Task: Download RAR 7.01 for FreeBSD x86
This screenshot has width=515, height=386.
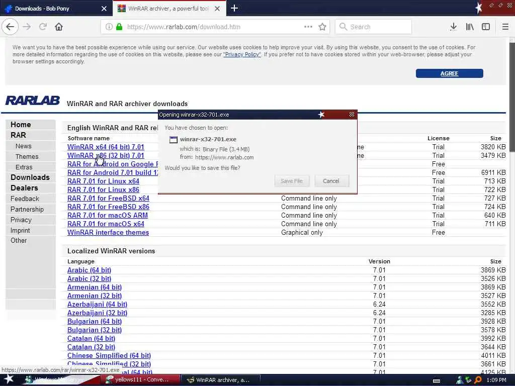Action: coord(108,207)
